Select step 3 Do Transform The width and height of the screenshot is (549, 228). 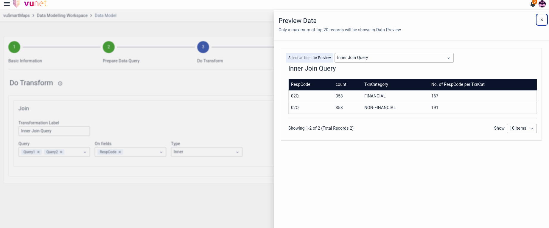[x=203, y=47]
